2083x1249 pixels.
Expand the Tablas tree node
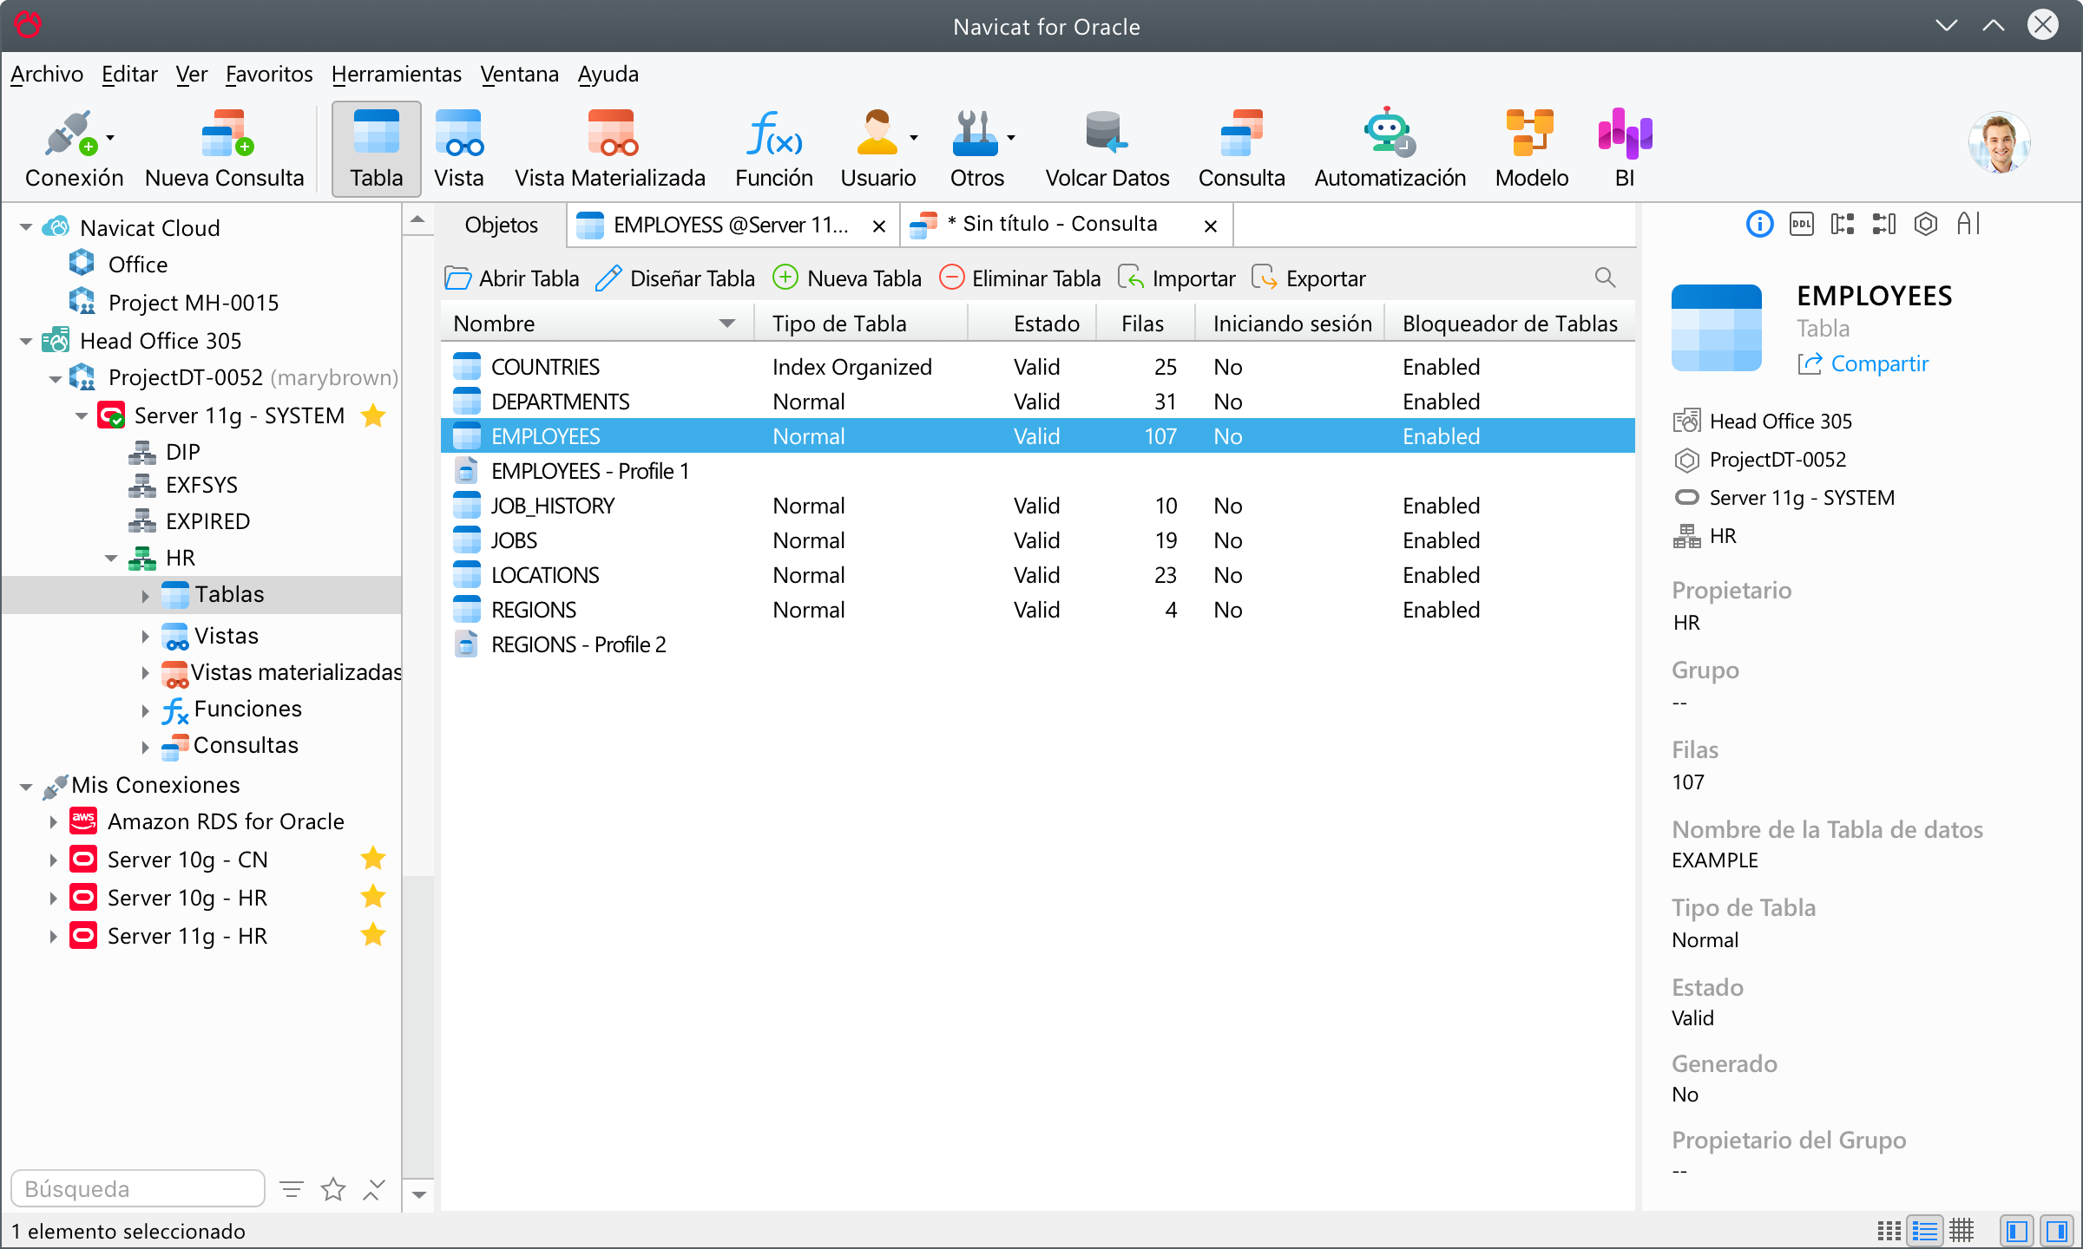[145, 595]
